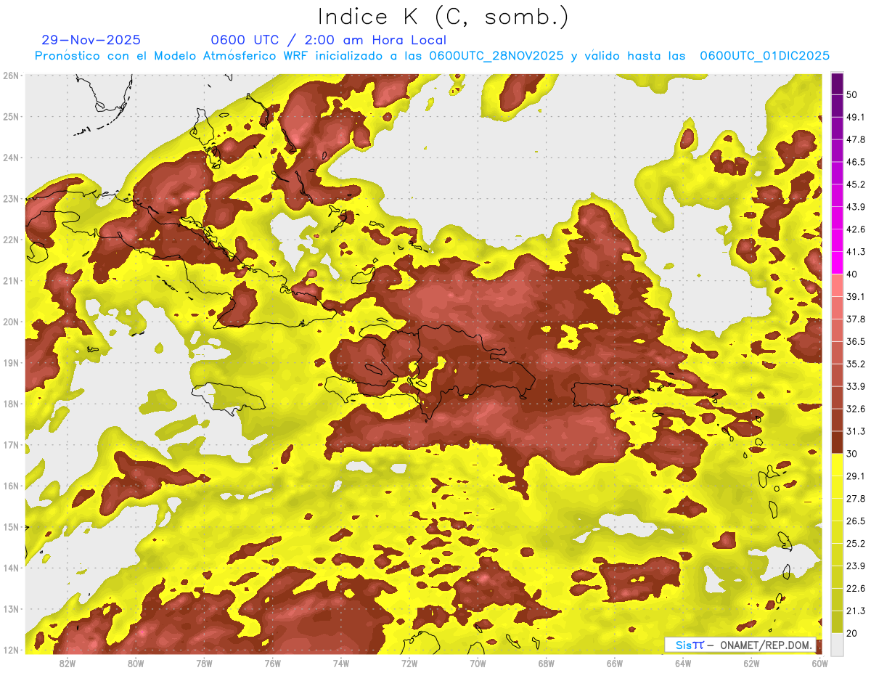Click the latitude label "21N"
This screenshot has width=871, height=673.
click(10, 280)
